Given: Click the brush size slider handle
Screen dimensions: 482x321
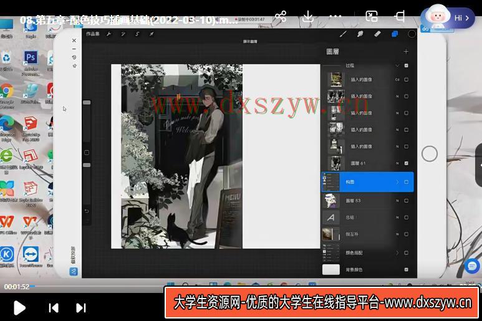Looking at the screenshot, I should pyautogui.click(x=87, y=102).
